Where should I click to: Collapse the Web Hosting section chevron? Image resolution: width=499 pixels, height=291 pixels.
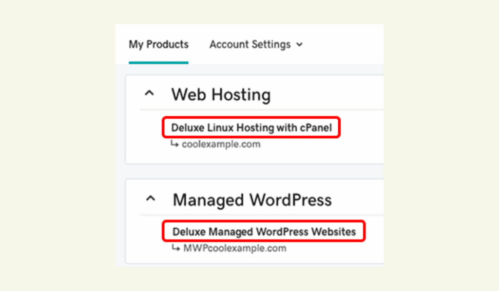click(149, 93)
